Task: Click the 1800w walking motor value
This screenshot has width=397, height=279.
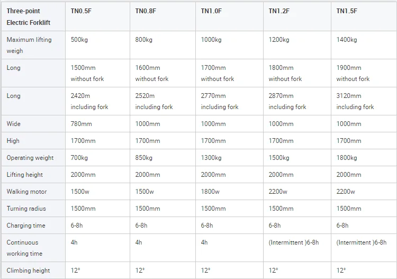Action: 210,192
